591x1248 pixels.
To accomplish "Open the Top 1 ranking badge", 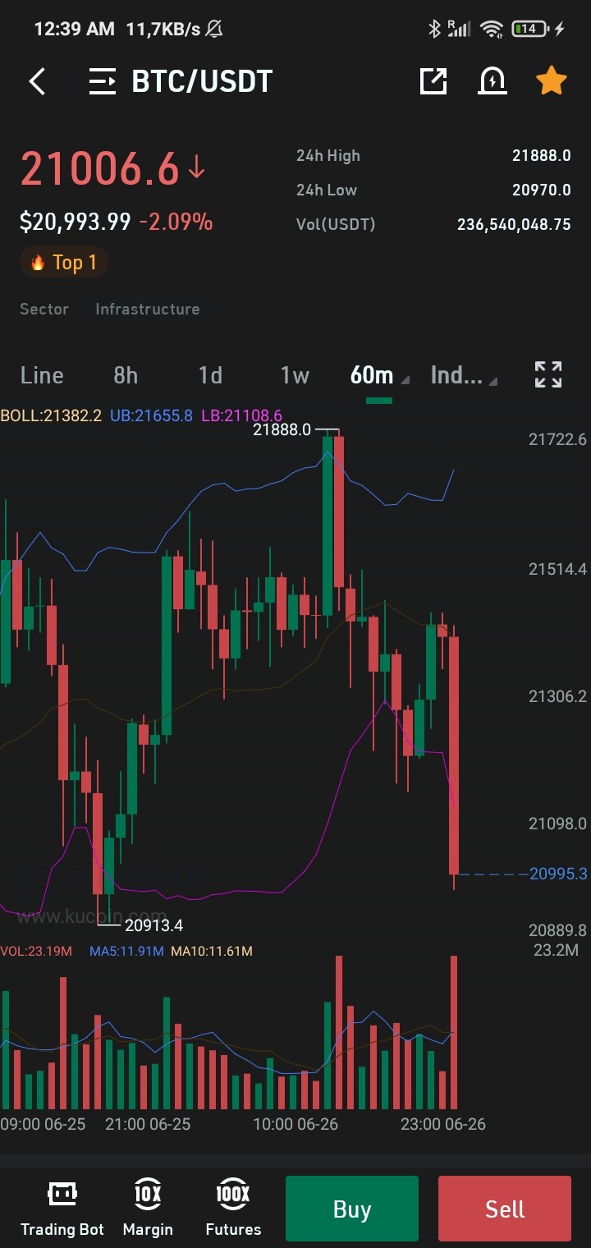I will [63, 262].
